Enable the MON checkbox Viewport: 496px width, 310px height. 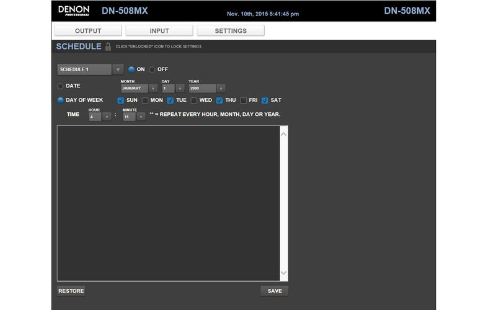pyautogui.click(x=145, y=100)
